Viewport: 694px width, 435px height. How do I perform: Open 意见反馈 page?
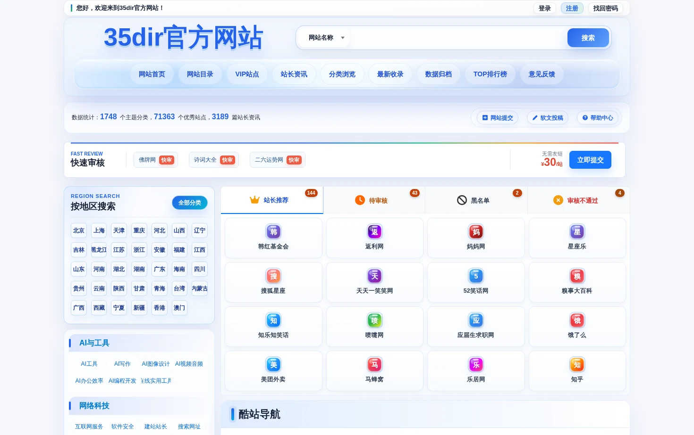542,74
